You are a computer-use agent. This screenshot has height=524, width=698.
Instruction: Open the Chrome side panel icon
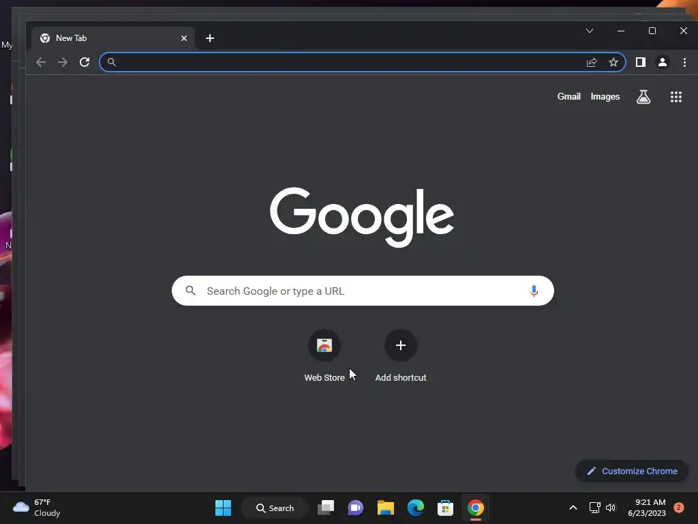[x=641, y=62]
